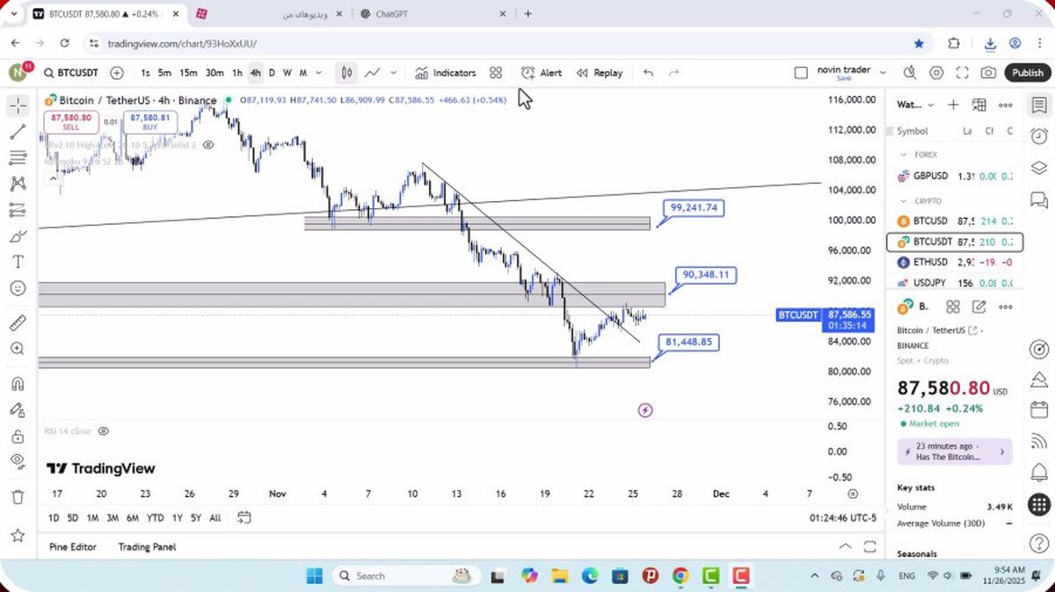Open watchlist advanced view icon
This screenshot has height=592, width=1055.
pos(979,105)
